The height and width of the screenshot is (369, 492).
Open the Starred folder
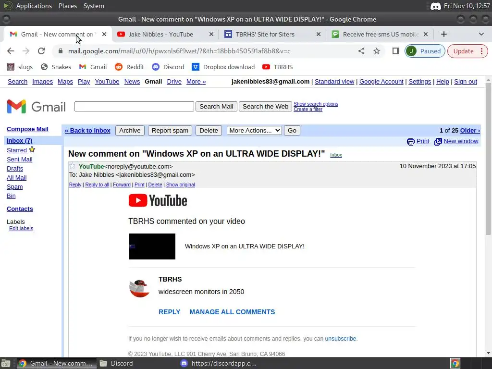coord(17,150)
